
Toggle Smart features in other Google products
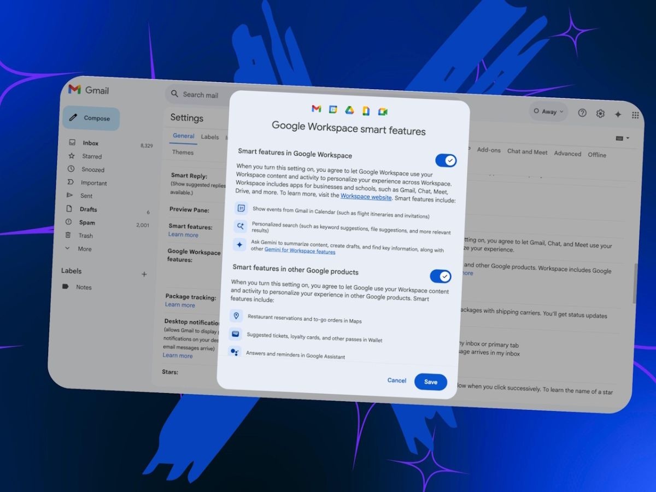point(441,276)
